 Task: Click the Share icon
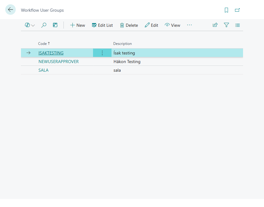point(215,25)
